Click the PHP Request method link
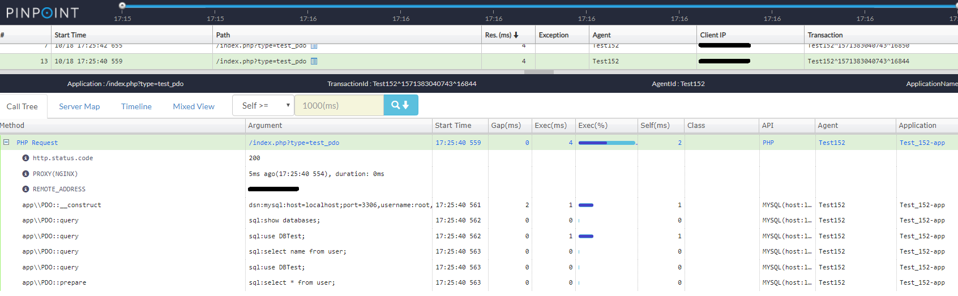Screen dimensions: 958x296 [37, 143]
